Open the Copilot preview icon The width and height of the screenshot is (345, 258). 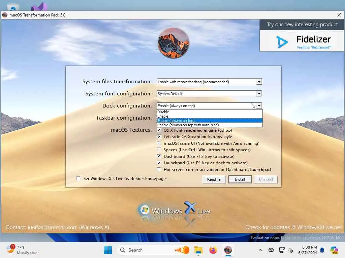pyautogui.click(x=334, y=250)
